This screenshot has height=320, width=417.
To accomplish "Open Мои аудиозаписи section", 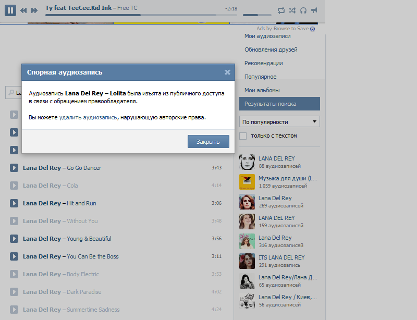I will coord(267,36).
